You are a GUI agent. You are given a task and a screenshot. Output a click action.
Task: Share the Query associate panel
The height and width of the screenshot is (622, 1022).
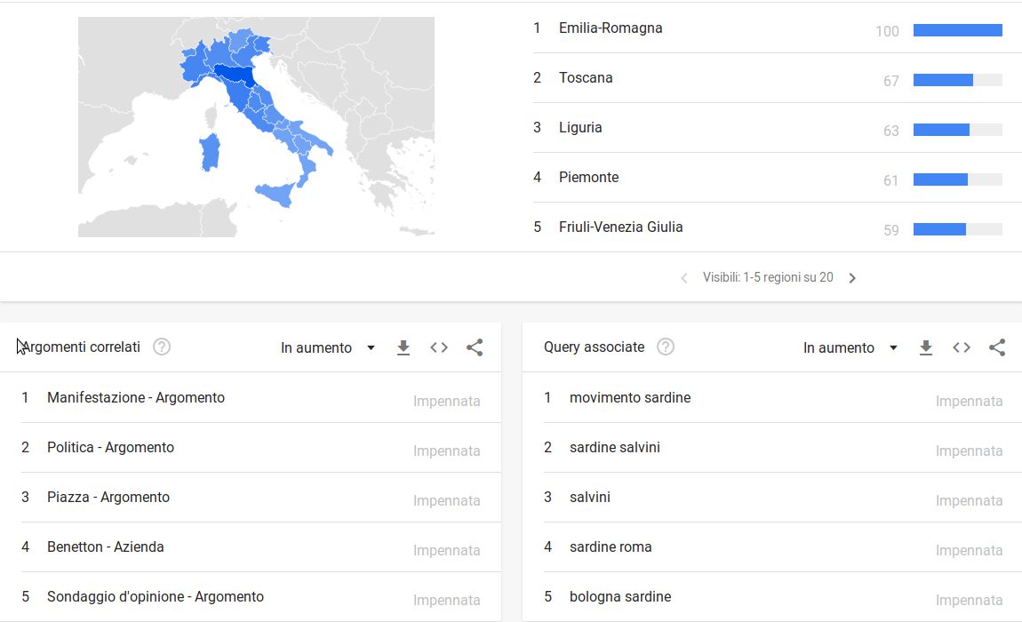point(997,348)
